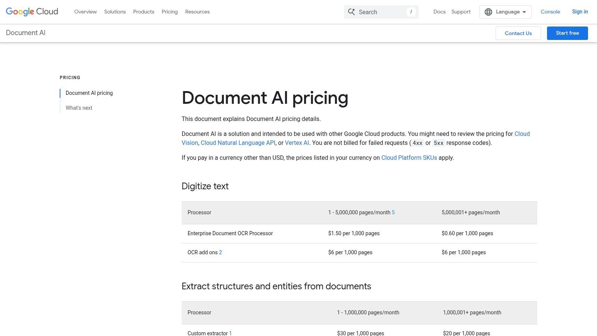Open the Solutions menu
597x336 pixels.
115,12
